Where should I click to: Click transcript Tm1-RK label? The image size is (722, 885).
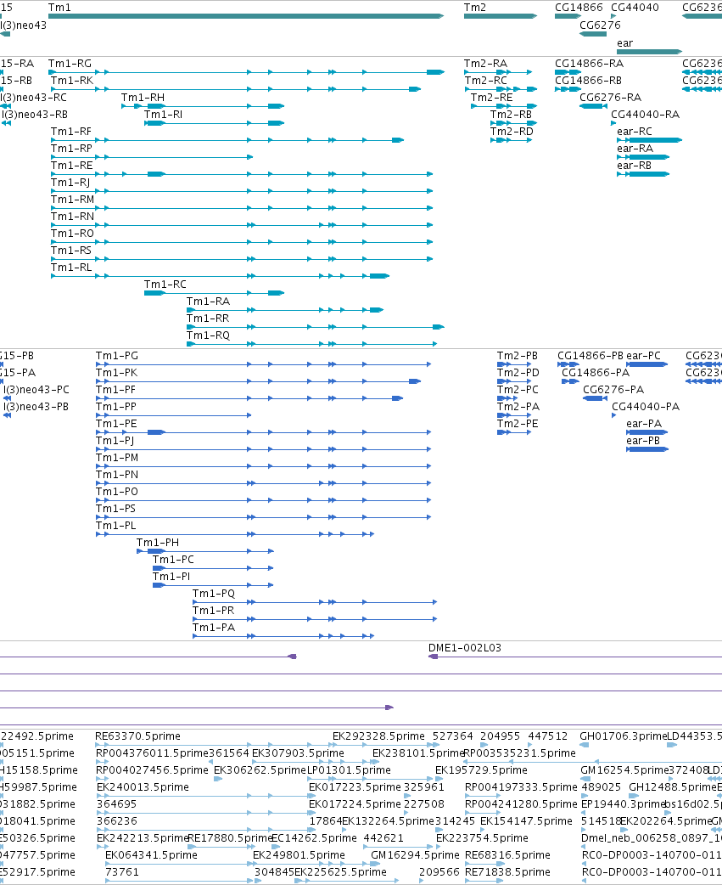click(x=72, y=81)
